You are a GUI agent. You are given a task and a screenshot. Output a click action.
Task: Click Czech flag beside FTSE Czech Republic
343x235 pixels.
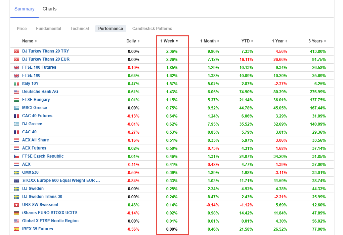pyautogui.click(x=16, y=157)
